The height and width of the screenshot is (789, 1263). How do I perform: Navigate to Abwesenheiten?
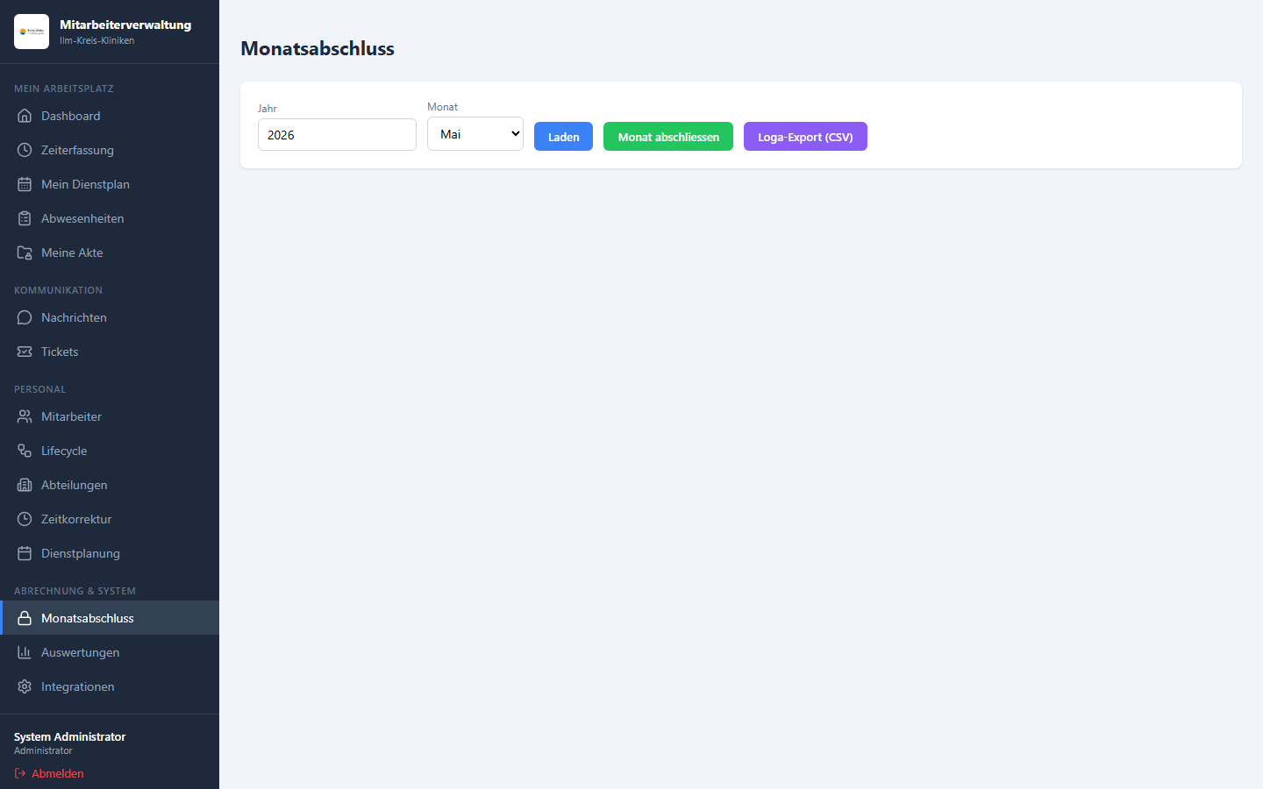click(110, 218)
